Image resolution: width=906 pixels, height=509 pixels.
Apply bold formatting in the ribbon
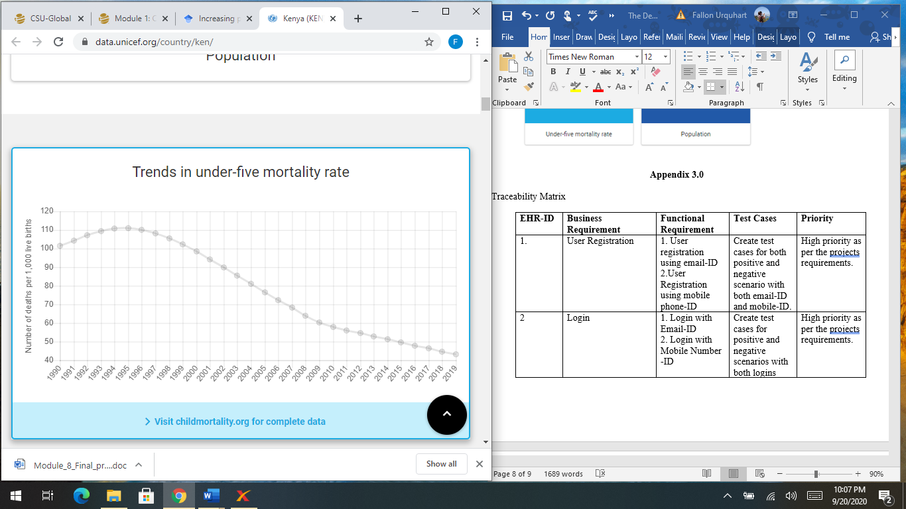pos(554,72)
